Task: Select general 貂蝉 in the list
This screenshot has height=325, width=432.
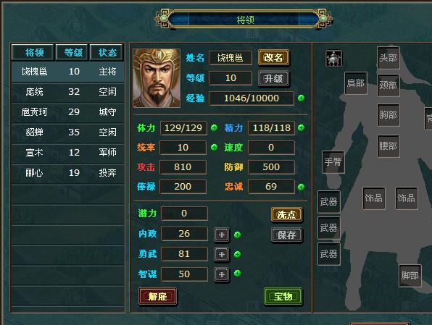Action: click(x=68, y=132)
